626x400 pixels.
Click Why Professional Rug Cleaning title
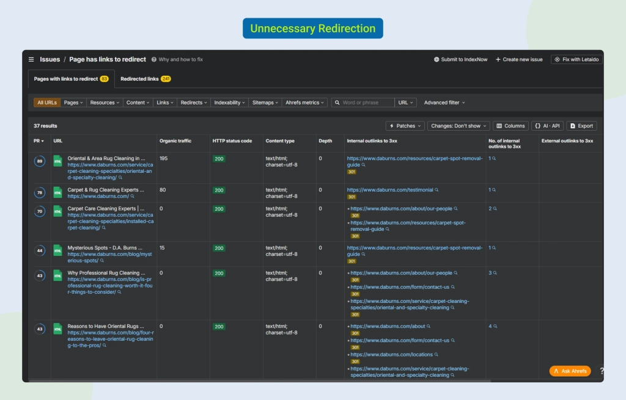106,273
